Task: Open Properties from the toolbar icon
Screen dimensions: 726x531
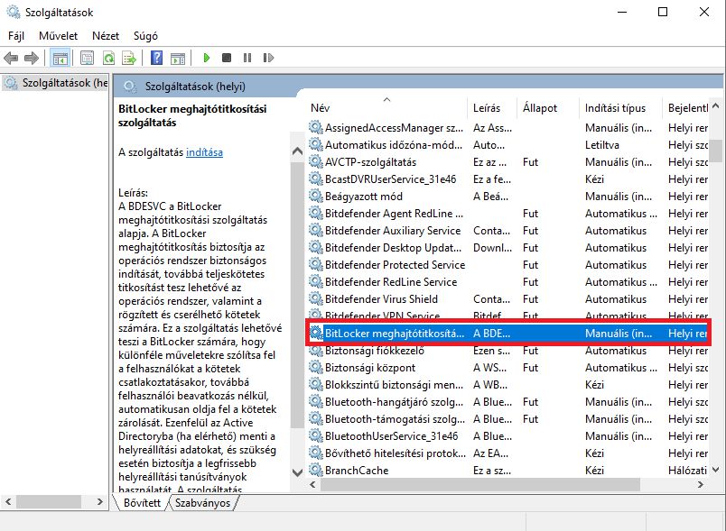Action: click(x=87, y=58)
